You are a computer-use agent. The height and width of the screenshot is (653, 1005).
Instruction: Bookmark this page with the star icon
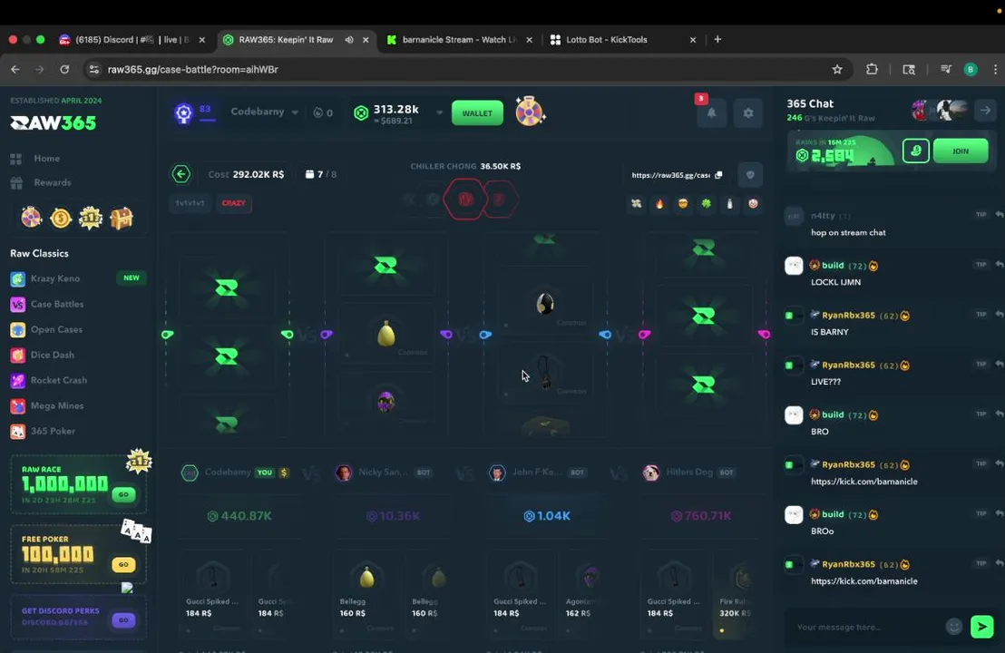[837, 69]
